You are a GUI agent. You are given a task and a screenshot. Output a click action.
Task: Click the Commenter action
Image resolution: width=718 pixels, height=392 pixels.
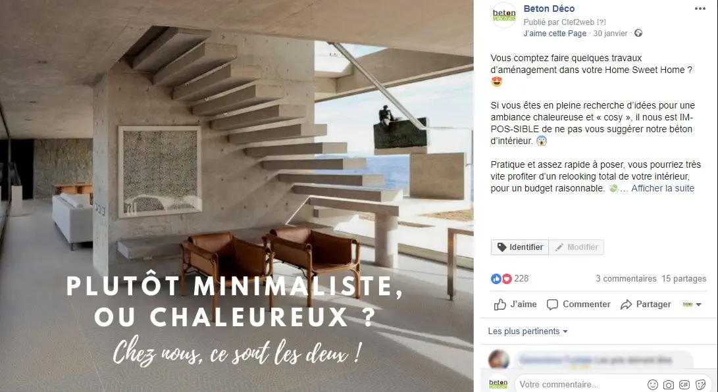tap(578, 304)
